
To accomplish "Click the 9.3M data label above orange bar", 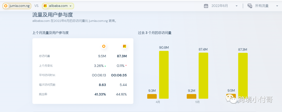I will click(x=152, y=91).
